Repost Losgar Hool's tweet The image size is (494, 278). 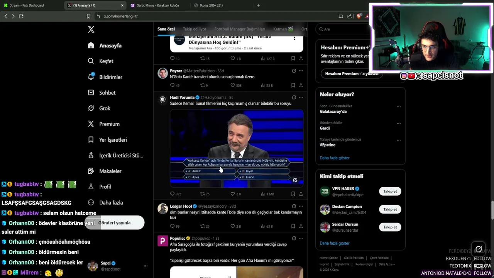tap(202, 226)
